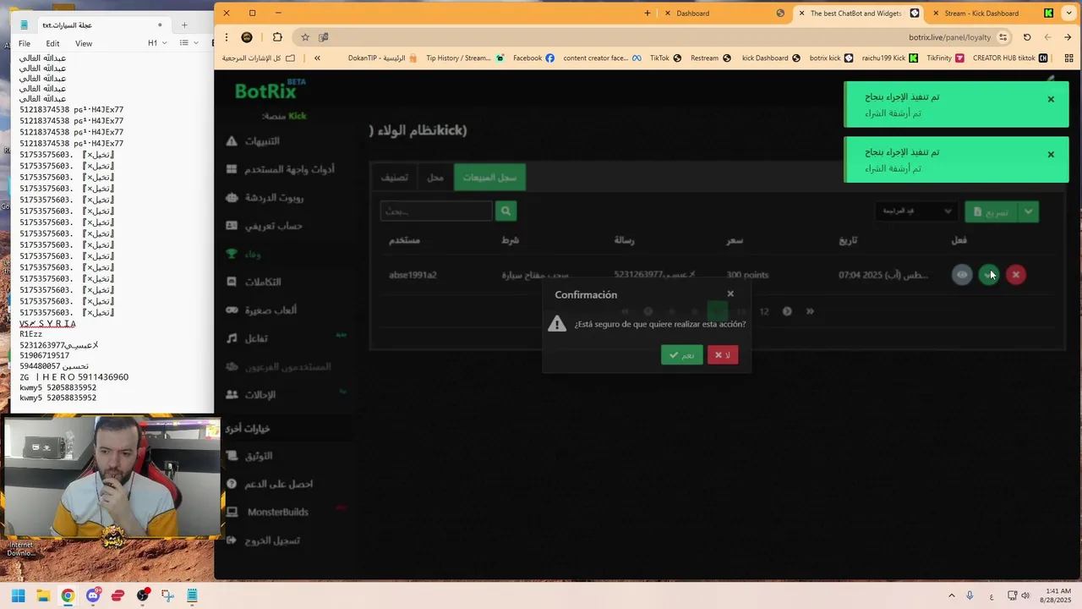Reload the page in the browser

coord(1027,37)
